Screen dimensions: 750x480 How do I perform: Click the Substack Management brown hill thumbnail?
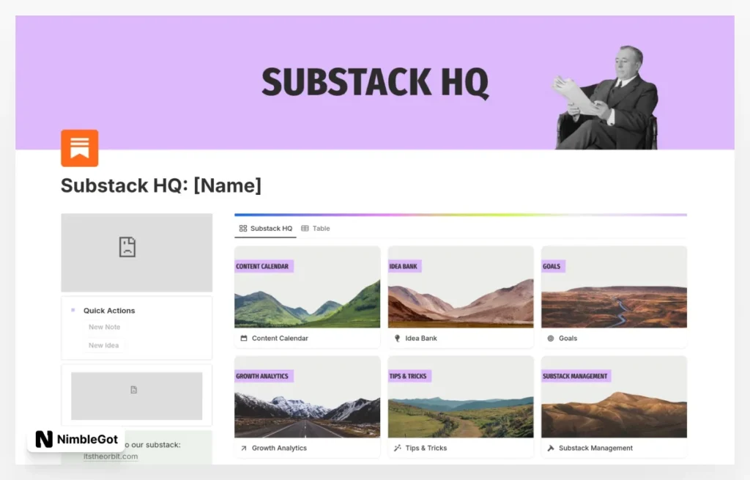click(615, 396)
